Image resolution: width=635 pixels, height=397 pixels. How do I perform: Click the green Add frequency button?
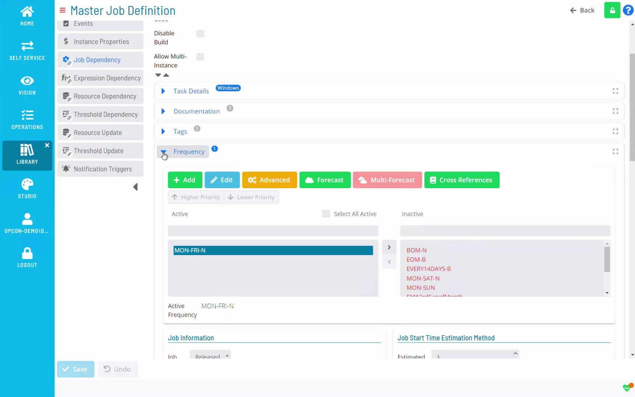[x=185, y=180]
